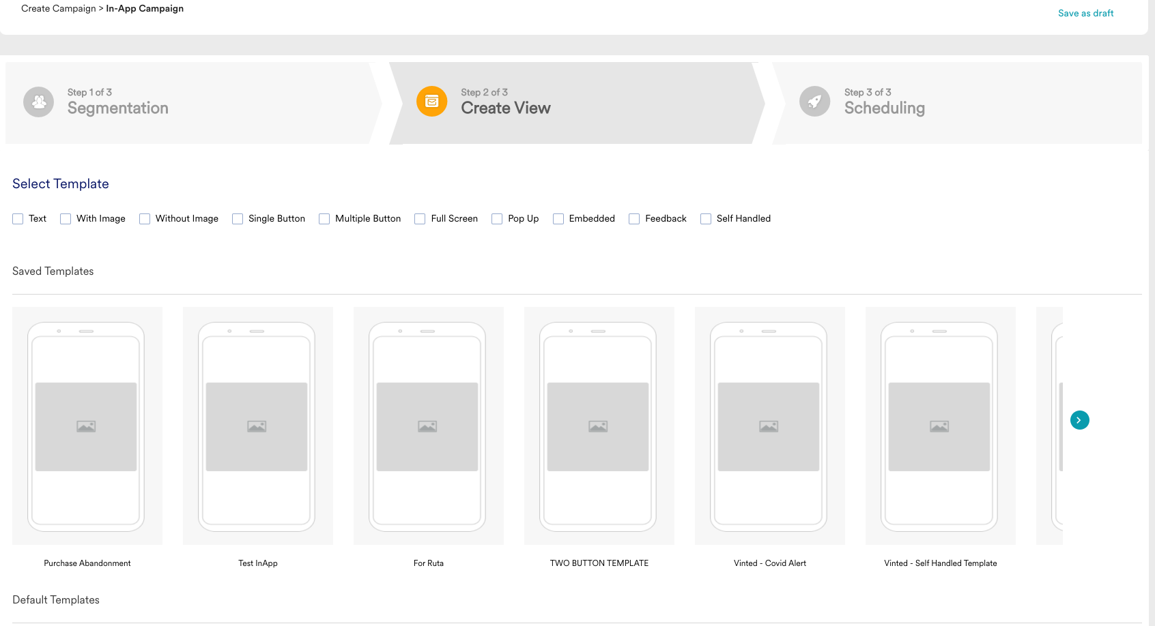Click the Saved Templates heading

click(53, 271)
